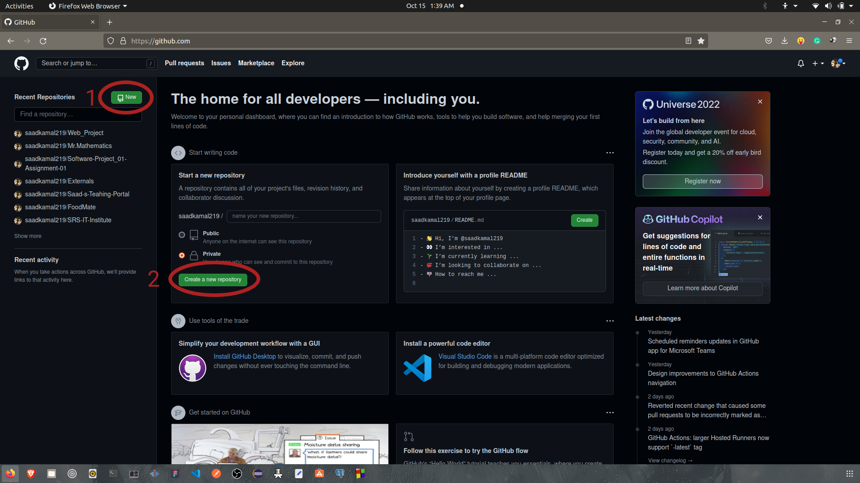Viewport: 860px width, 483px height.
Task: Open Start writing code three-dot menu
Action: tap(610, 153)
